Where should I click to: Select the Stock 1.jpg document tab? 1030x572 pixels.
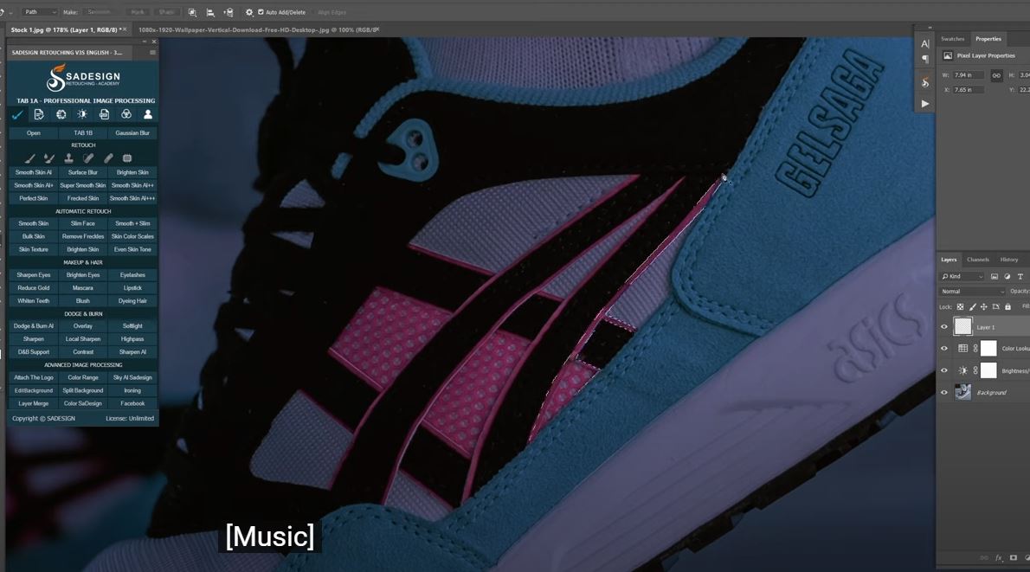(64, 30)
